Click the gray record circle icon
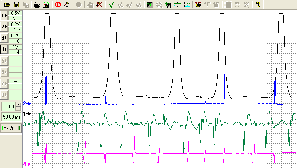Viewport: 297px width, 168px height. pos(79,4)
